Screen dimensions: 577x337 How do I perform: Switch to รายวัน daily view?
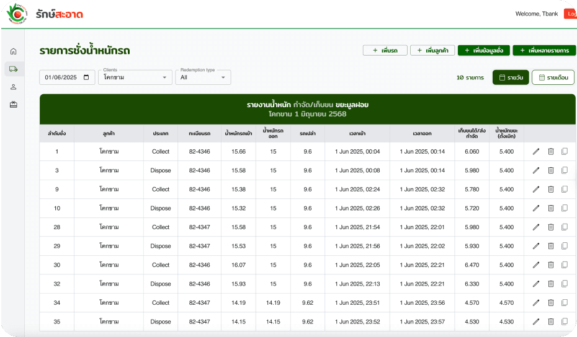[511, 77]
